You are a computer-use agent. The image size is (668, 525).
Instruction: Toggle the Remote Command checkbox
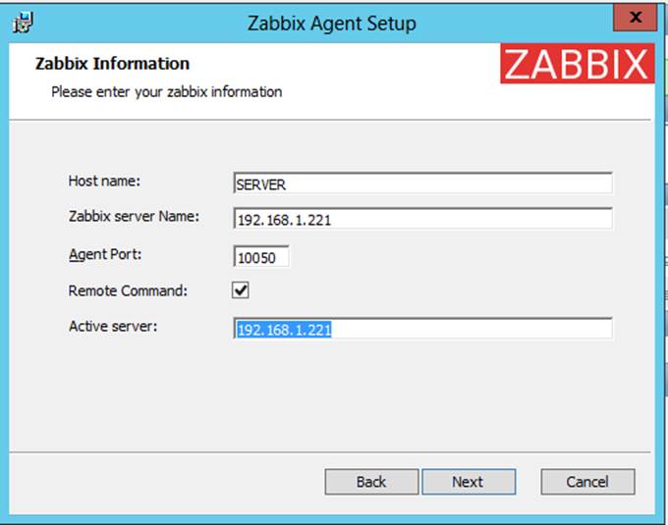pos(241,291)
